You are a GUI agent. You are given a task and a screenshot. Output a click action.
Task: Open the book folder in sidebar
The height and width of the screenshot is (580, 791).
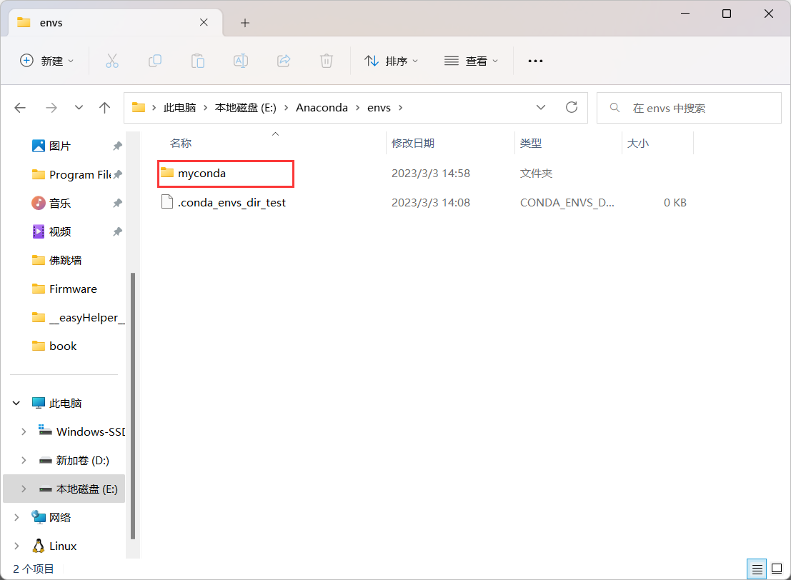pos(63,346)
